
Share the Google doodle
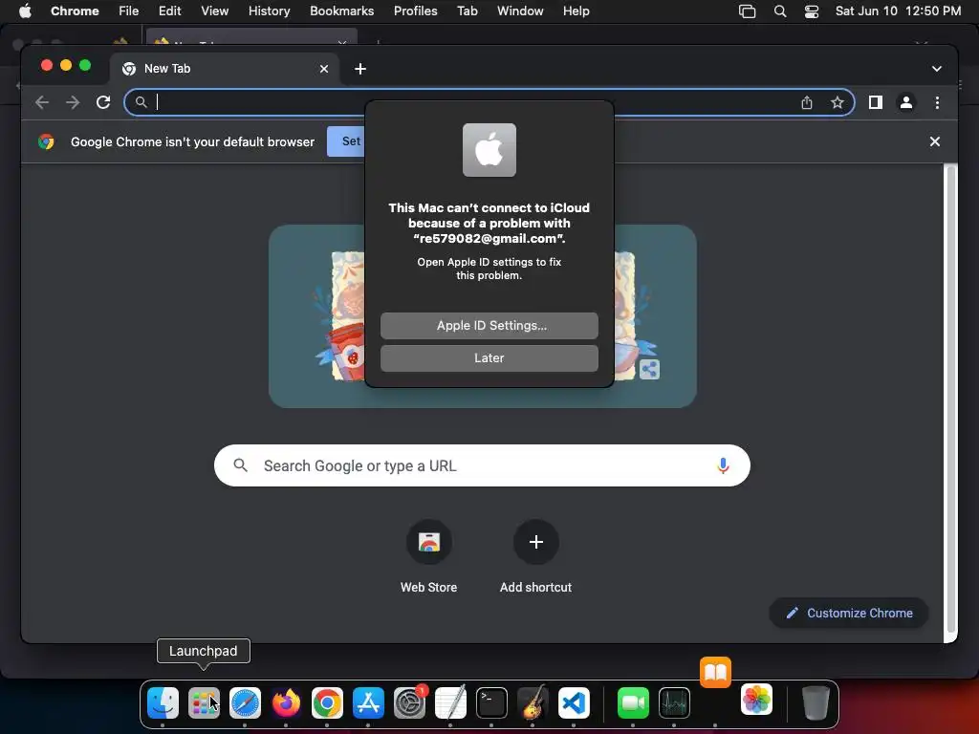click(x=649, y=370)
